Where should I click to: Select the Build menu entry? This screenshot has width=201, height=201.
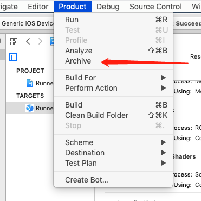pos(113,105)
